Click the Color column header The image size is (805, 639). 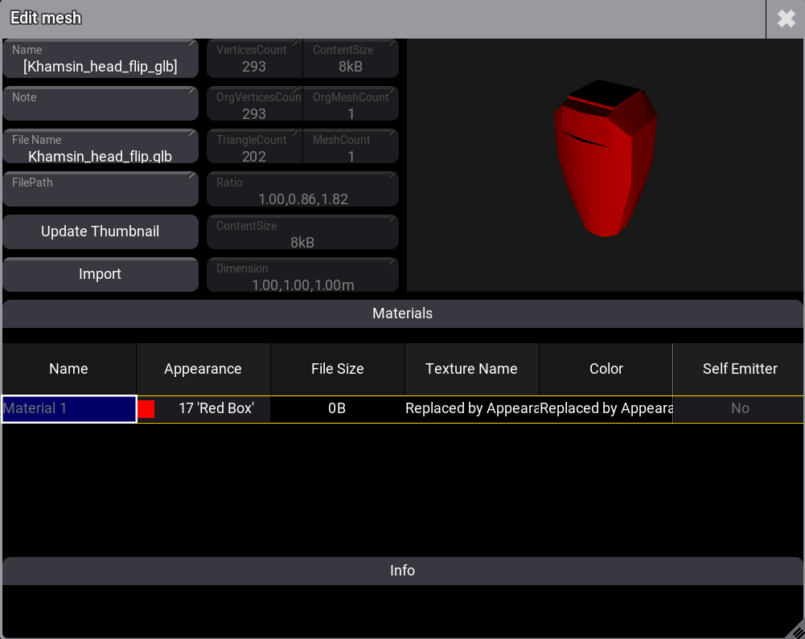(x=606, y=368)
